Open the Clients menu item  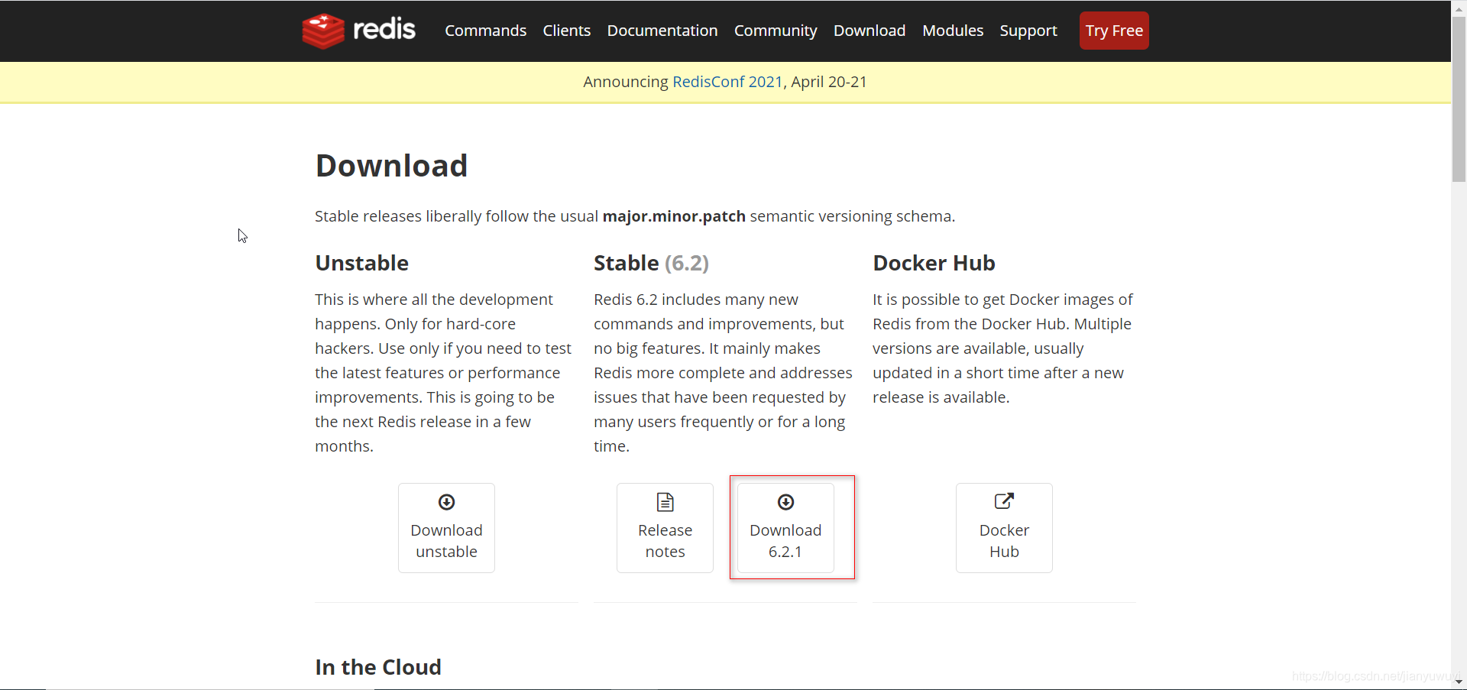pos(567,31)
